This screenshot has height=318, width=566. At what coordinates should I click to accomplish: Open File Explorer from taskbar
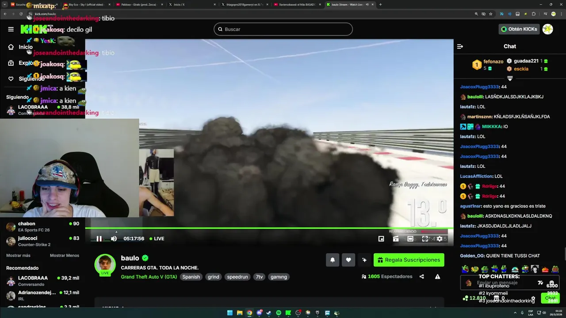click(240, 313)
